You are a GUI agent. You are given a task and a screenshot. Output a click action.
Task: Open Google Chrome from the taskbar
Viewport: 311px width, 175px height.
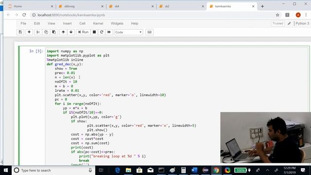(216, 170)
